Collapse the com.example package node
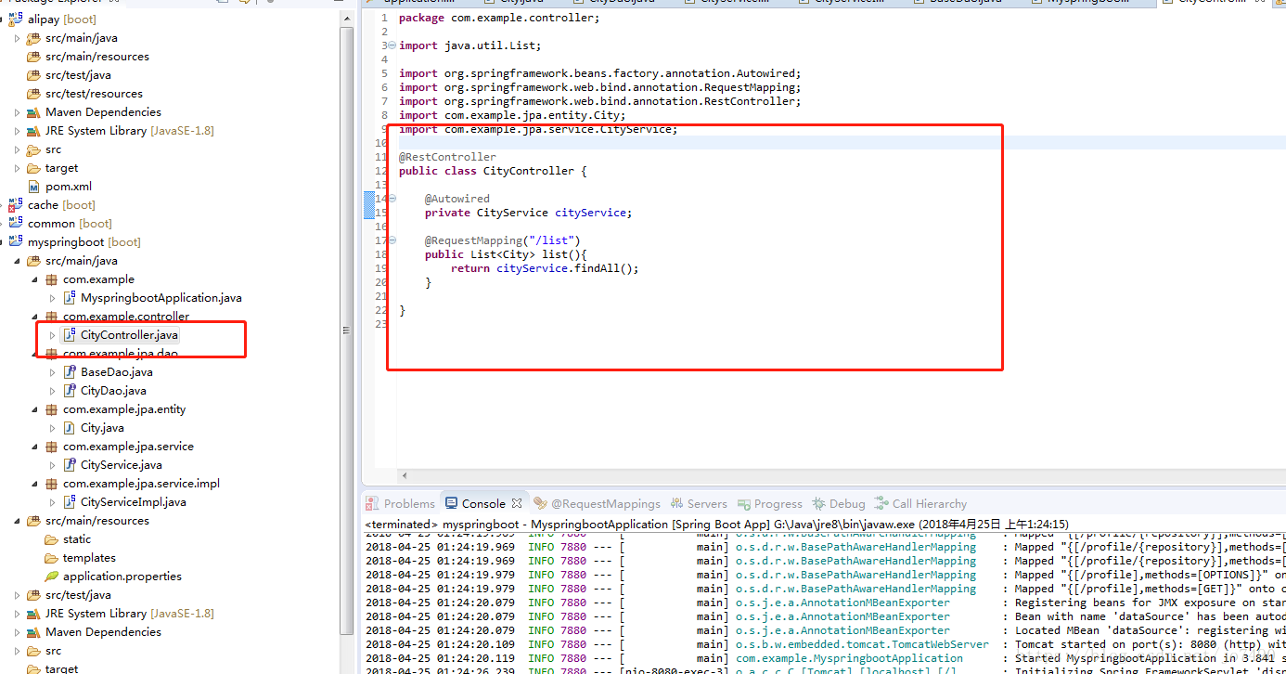The width and height of the screenshot is (1286, 674). pyautogui.click(x=34, y=279)
